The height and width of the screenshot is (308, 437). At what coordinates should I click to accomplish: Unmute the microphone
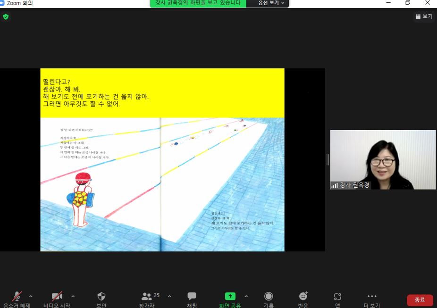click(x=17, y=297)
